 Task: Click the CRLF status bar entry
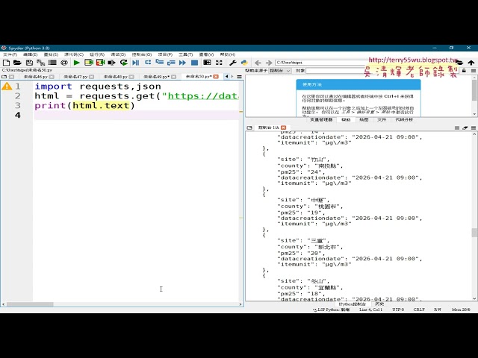[419, 310]
